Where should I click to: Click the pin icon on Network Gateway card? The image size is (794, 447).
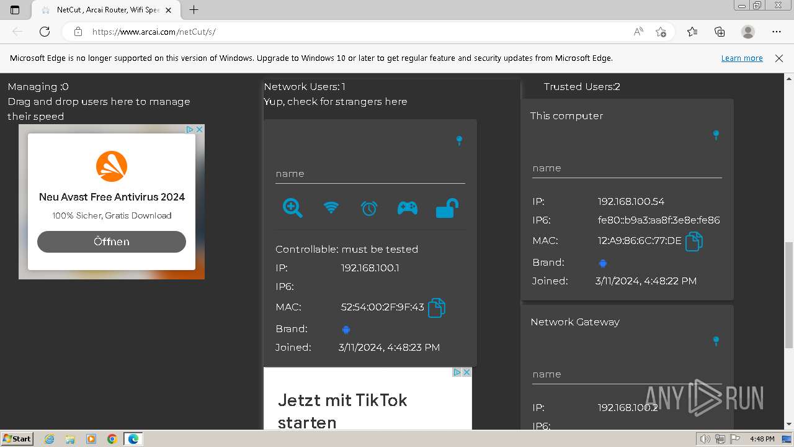pyautogui.click(x=716, y=341)
